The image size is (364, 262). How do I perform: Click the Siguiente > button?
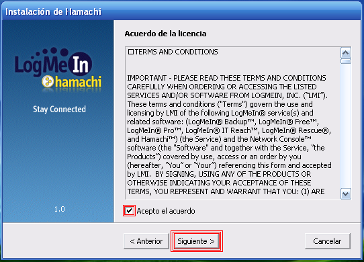pyautogui.click(x=197, y=241)
